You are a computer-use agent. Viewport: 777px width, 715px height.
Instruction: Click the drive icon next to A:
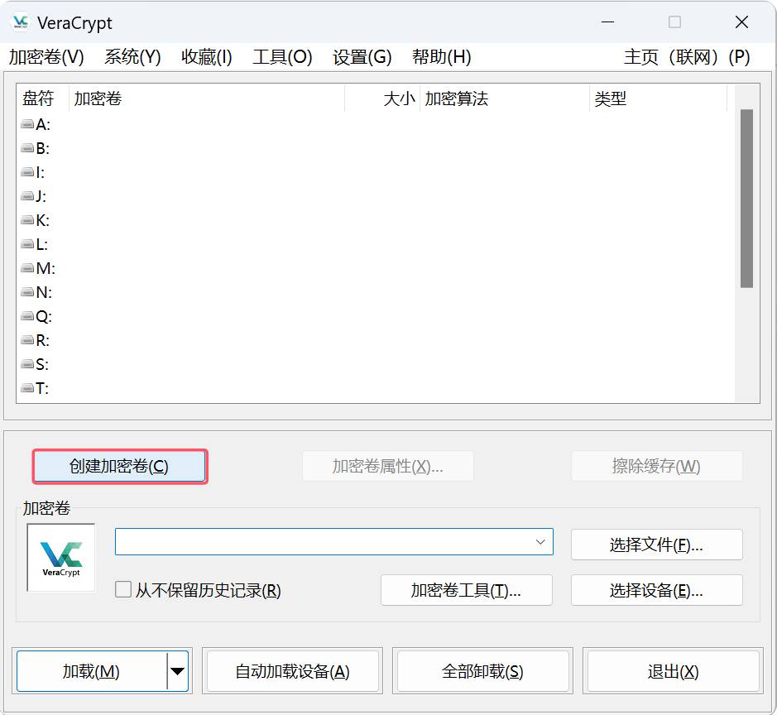(27, 124)
